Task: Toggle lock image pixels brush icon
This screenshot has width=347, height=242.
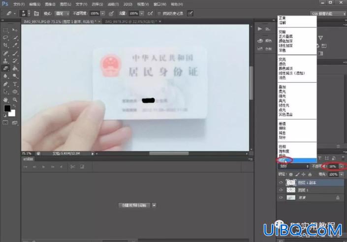Action: [x=297, y=174]
